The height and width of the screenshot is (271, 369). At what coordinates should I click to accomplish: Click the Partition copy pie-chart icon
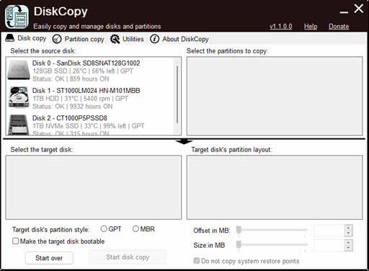pos(57,39)
